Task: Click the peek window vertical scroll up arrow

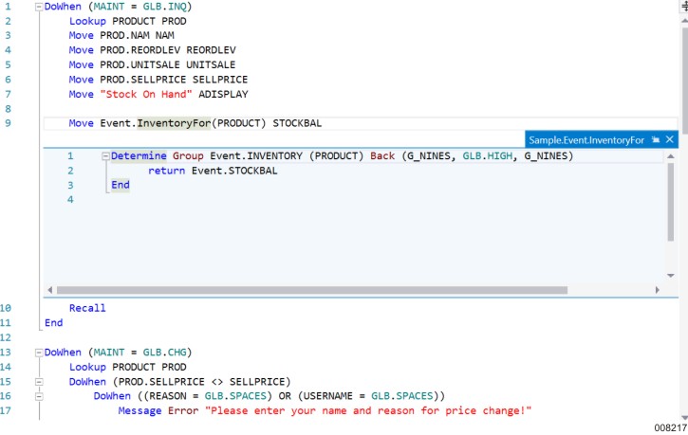Action: pyautogui.click(x=671, y=156)
